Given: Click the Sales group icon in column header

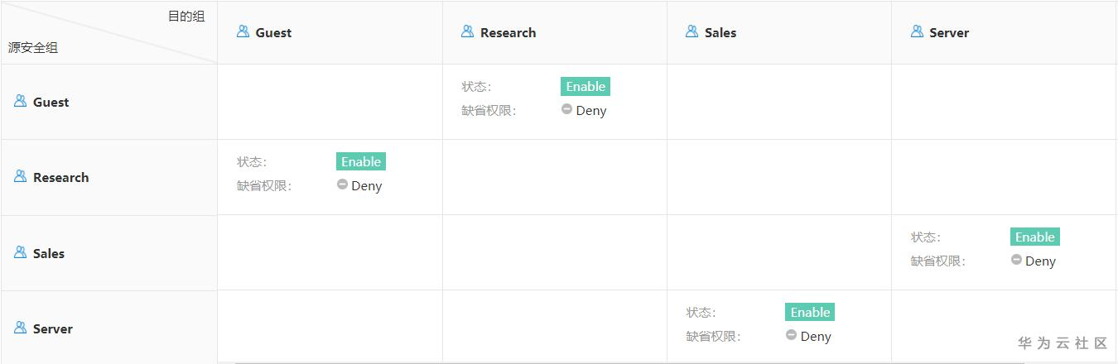Looking at the screenshot, I should point(692,31).
